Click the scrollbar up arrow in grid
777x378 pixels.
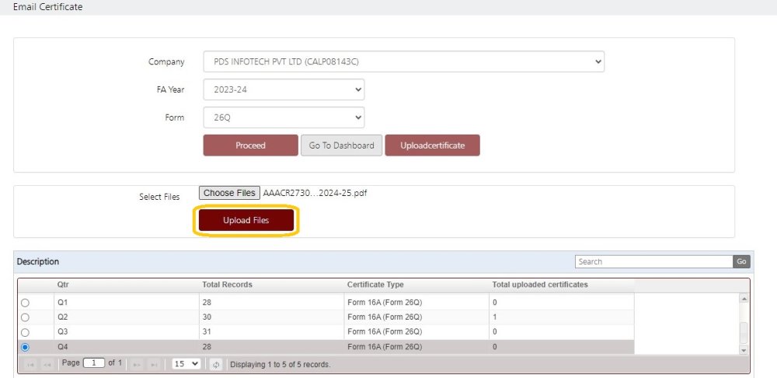pos(744,299)
